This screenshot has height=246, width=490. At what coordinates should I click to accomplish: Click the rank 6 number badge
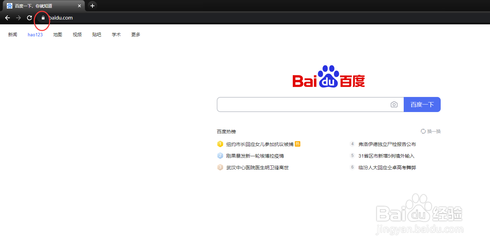[352, 168]
